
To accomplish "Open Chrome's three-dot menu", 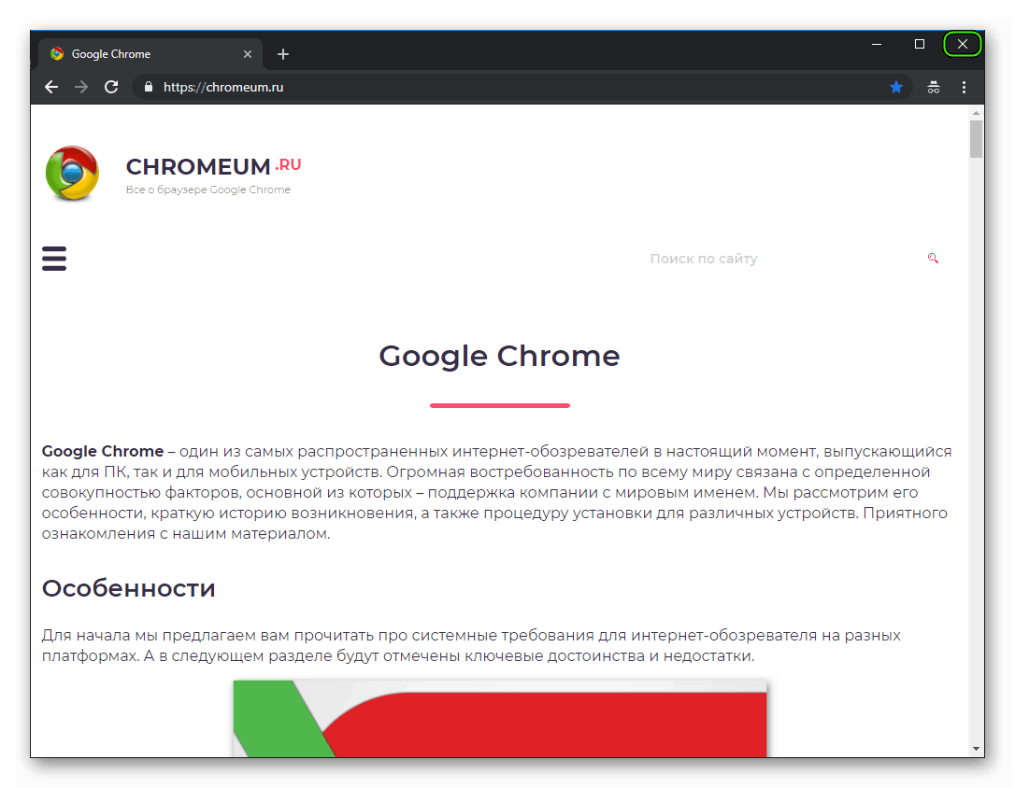I will tap(964, 87).
